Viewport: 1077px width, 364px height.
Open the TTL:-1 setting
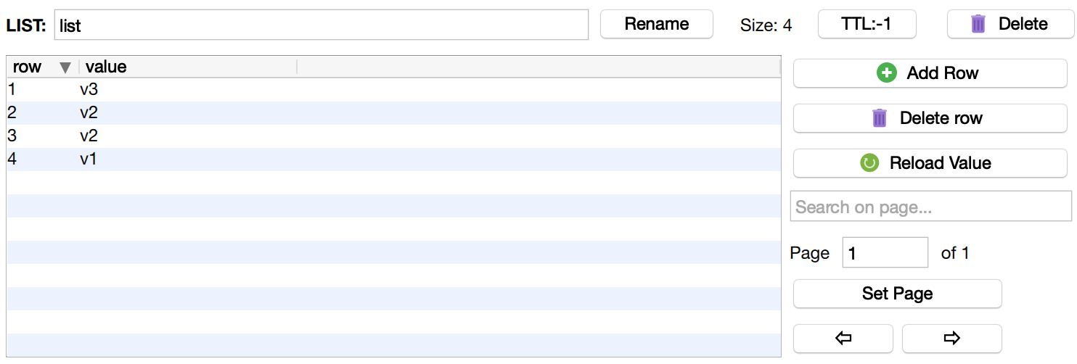pos(867,24)
